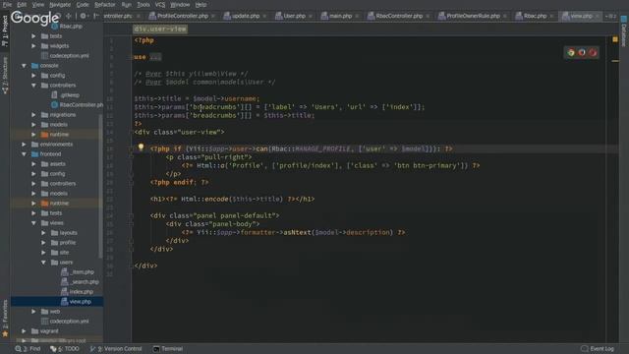Collapse the console folder
The width and height of the screenshot is (629, 354).
[x=24, y=66]
